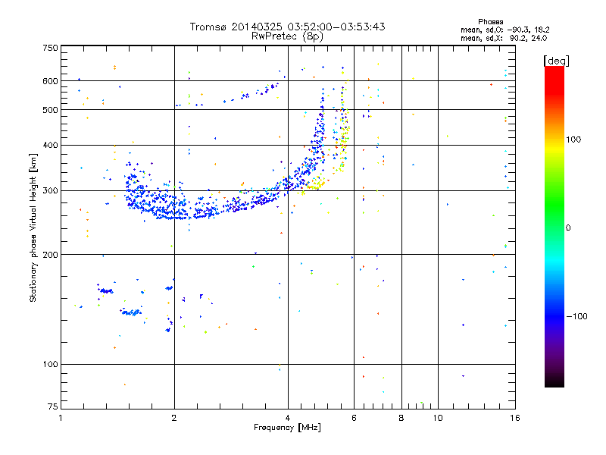Click the plot title 'Tromsø 20140325 03:52:00-03:53:43'
Image resolution: width=606 pixels, height=455 pixels.
click(x=288, y=27)
